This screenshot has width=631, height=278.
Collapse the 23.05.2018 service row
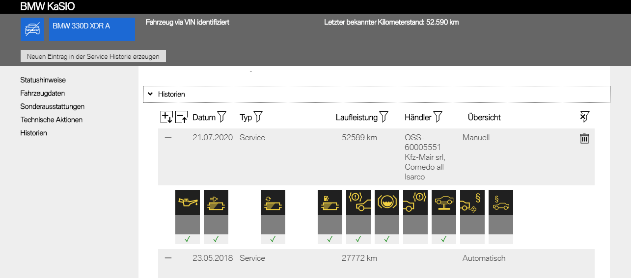tap(168, 258)
